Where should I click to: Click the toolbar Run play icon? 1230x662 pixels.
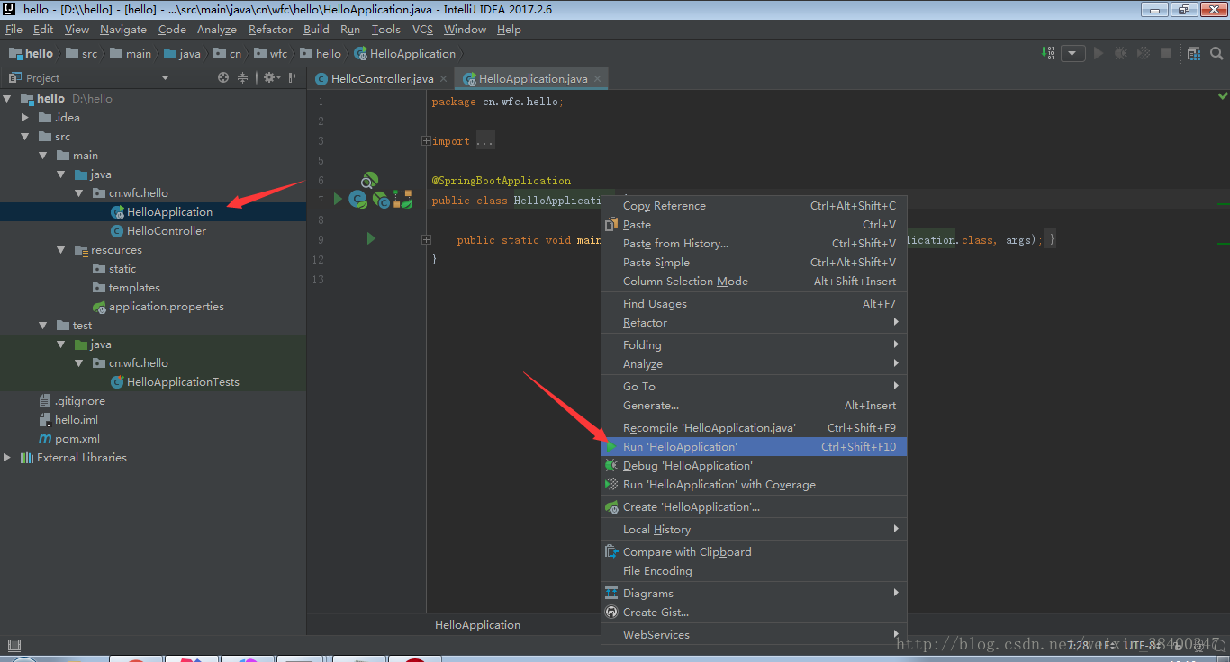1099,53
